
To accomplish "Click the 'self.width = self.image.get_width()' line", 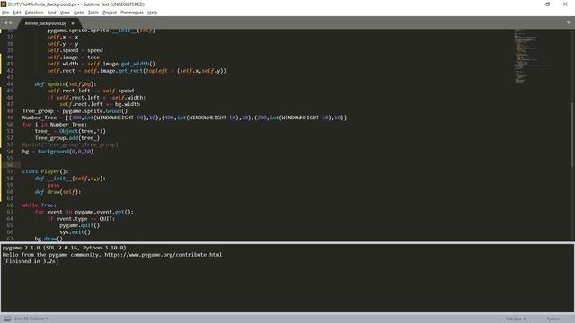I will coord(101,64).
